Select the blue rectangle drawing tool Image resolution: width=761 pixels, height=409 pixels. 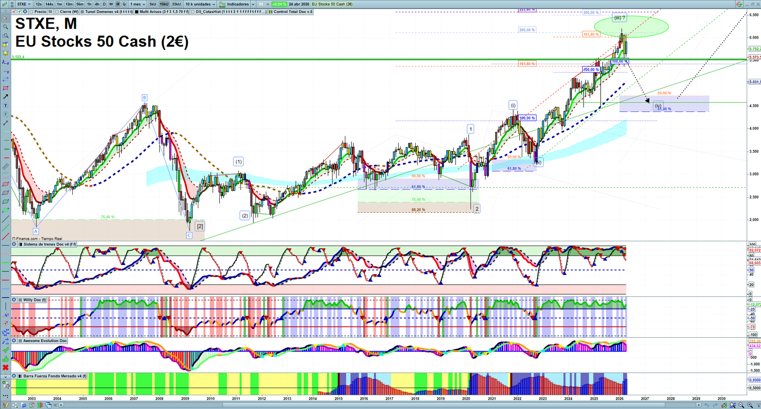coord(6,79)
